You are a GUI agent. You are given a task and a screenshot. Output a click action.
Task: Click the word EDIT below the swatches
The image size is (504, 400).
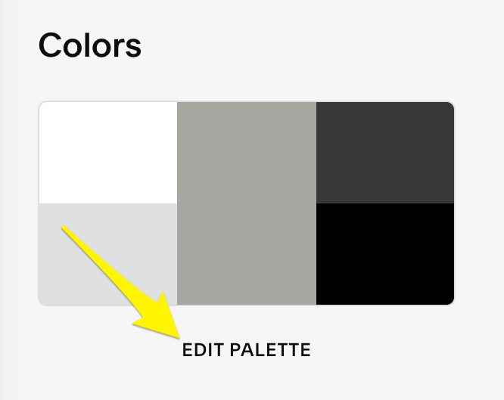pos(202,350)
